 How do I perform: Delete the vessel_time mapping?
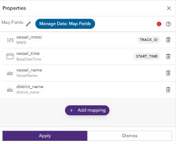tap(168, 56)
